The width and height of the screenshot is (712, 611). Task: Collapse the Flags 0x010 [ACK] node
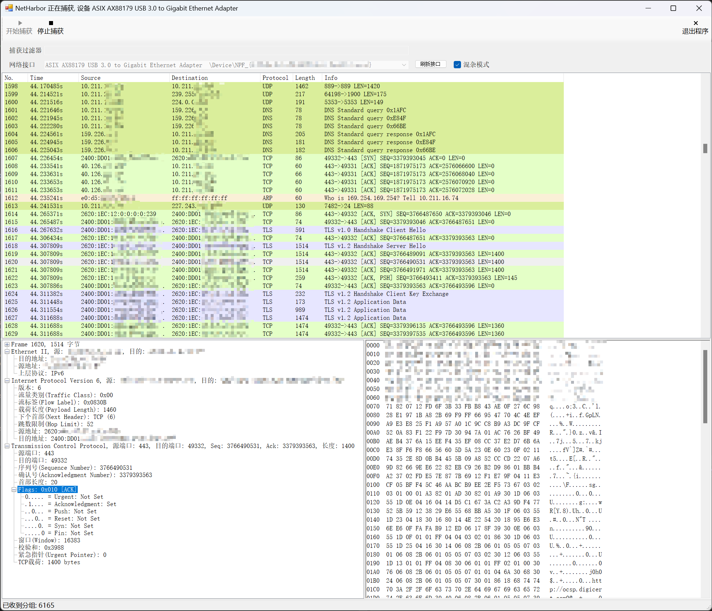tap(14, 489)
